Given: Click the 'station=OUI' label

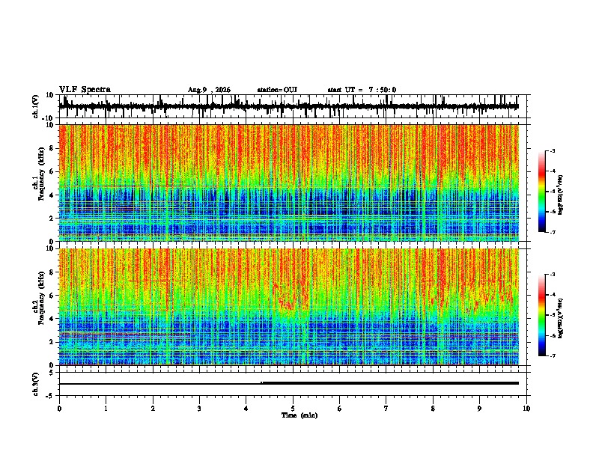Looking at the screenshot, I should coord(277,90).
